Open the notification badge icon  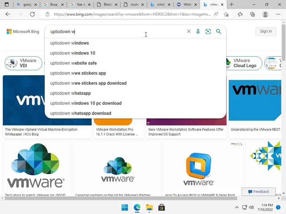click(x=278, y=207)
